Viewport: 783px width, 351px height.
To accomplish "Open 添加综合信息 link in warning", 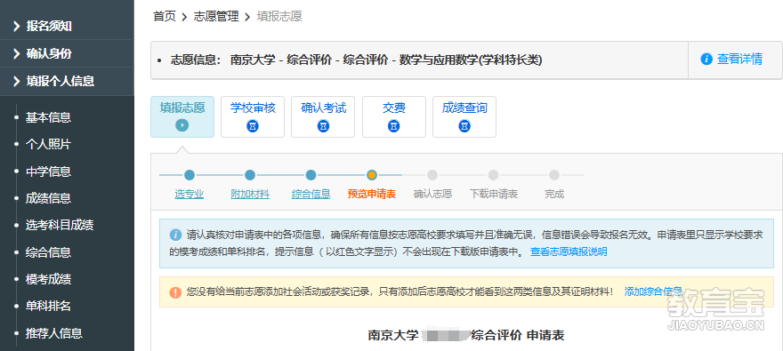I will click(653, 291).
